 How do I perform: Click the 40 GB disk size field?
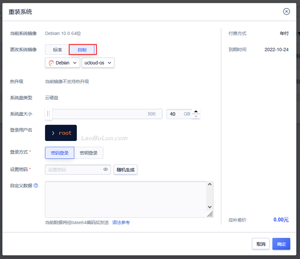[179, 114]
